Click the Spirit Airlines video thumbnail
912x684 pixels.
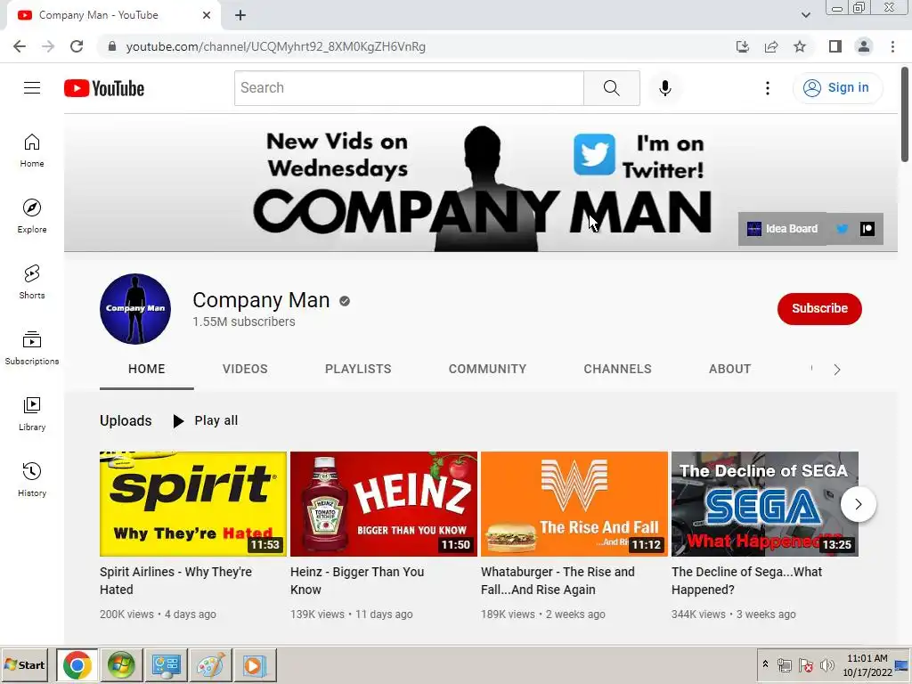(193, 504)
